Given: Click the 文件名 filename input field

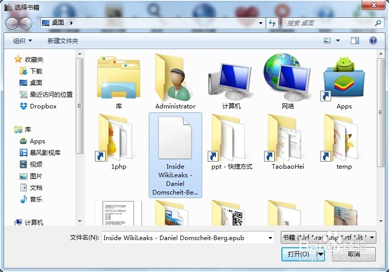Looking at the screenshot, I should 184,238.
